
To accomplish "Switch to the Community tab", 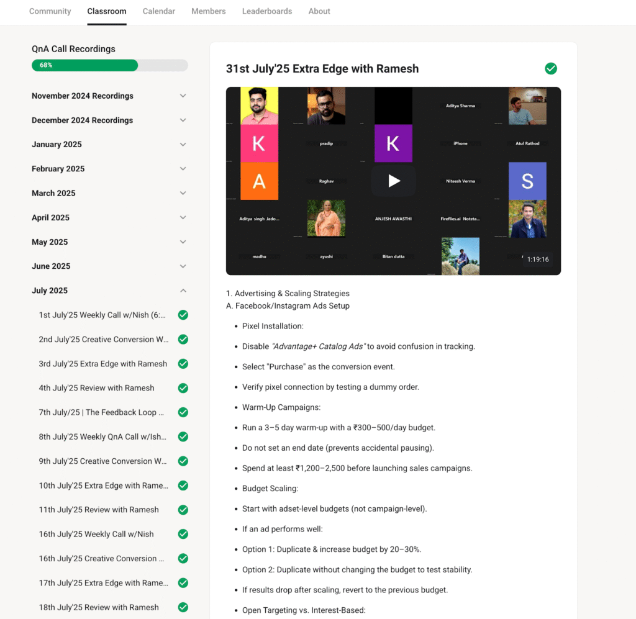I will (50, 11).
